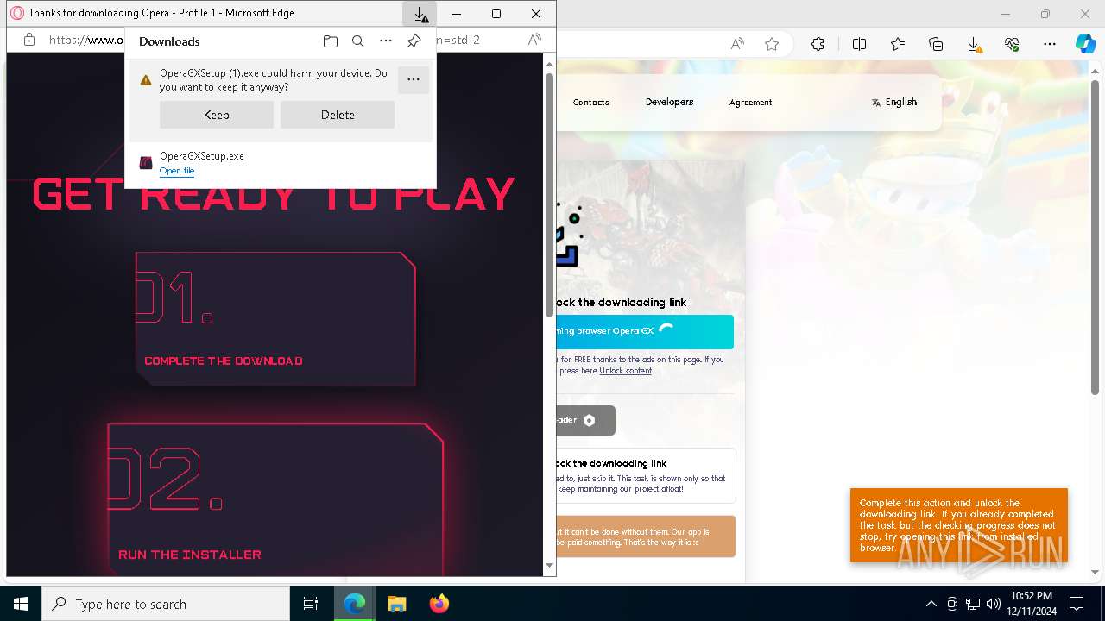Viewport: 1105px width, 621px height.
Task: Click scrollbar down arrow in Opera popup
Action: click(x=549, y=566)
